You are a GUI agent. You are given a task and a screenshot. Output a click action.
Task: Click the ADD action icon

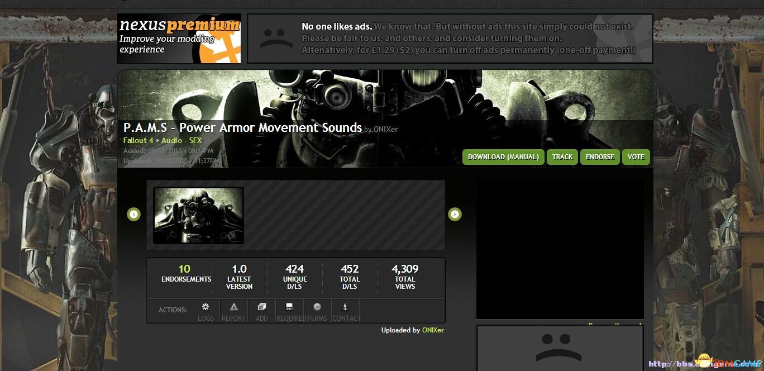[x=262, y=307]
